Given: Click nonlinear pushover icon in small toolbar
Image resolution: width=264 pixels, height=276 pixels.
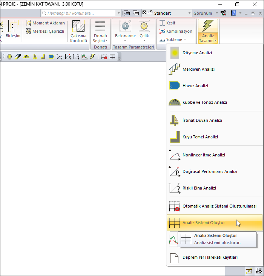Looking at the screenshot, I should 59,57.
